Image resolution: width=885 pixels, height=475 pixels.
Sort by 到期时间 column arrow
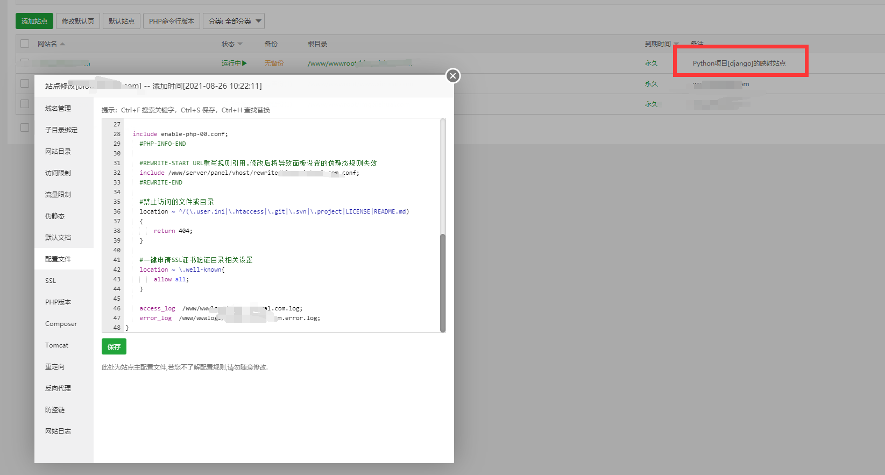(676, 44)
